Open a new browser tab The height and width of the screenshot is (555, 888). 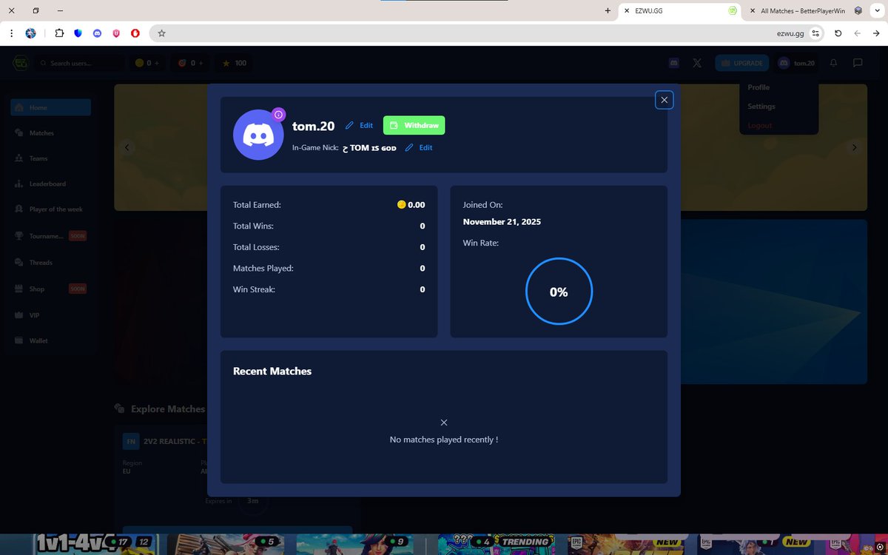(x=608, y=11)
